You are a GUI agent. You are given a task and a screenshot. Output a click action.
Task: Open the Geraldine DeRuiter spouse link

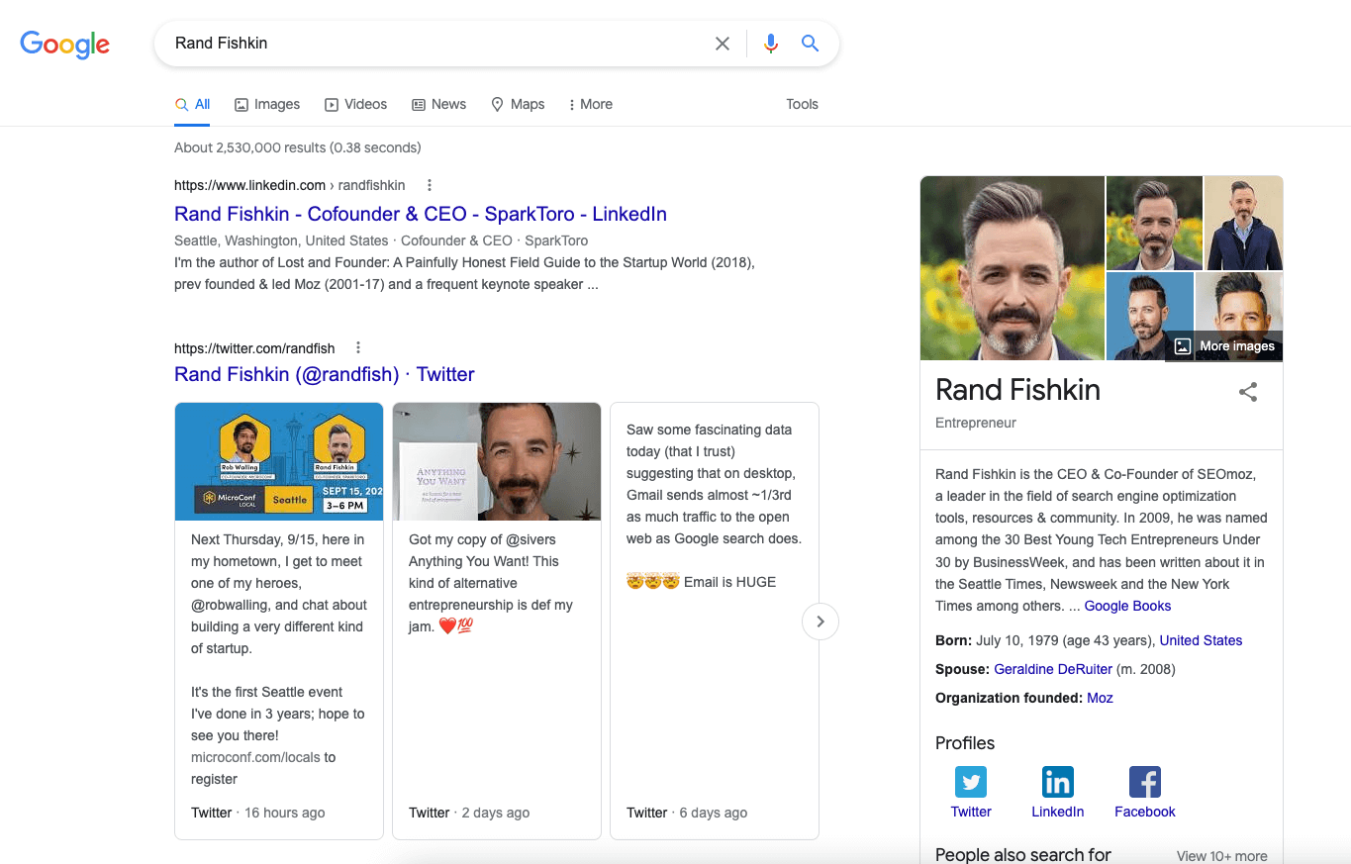[1053, 669]
